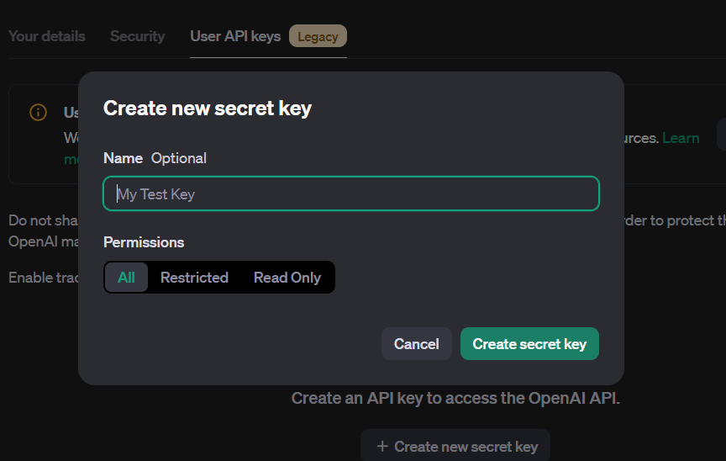The width and height of the screenshot is (726, 461).
Task: Open the Your details tab
Action: [47, 36]
